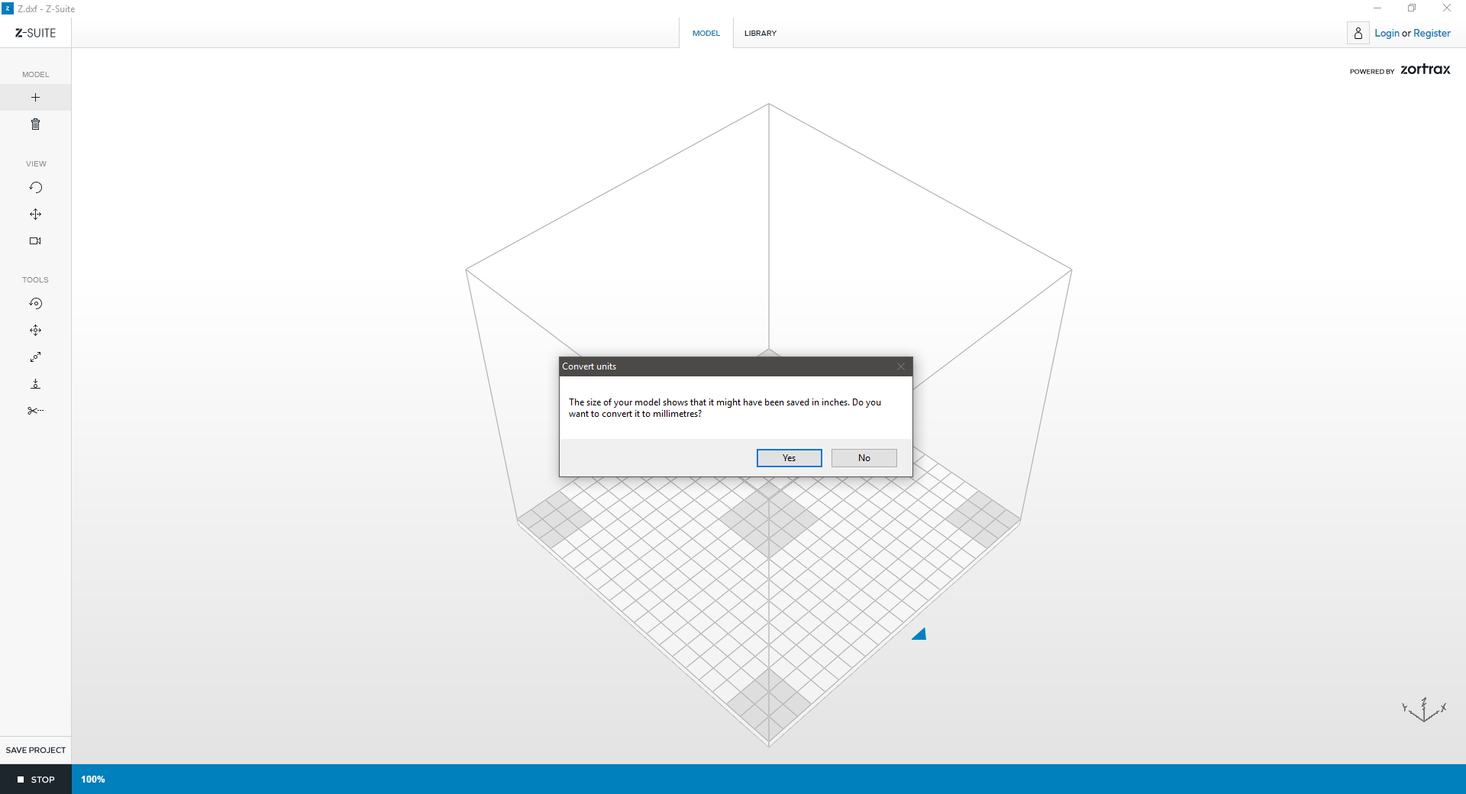Click SAVE PROJECT
Image resolution: width=1466 pixels, height=794 pixels.
36,750
